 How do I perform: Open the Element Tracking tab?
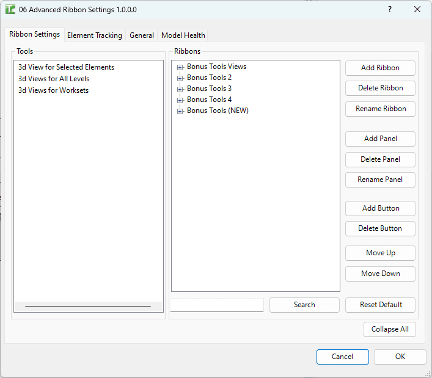95,35
